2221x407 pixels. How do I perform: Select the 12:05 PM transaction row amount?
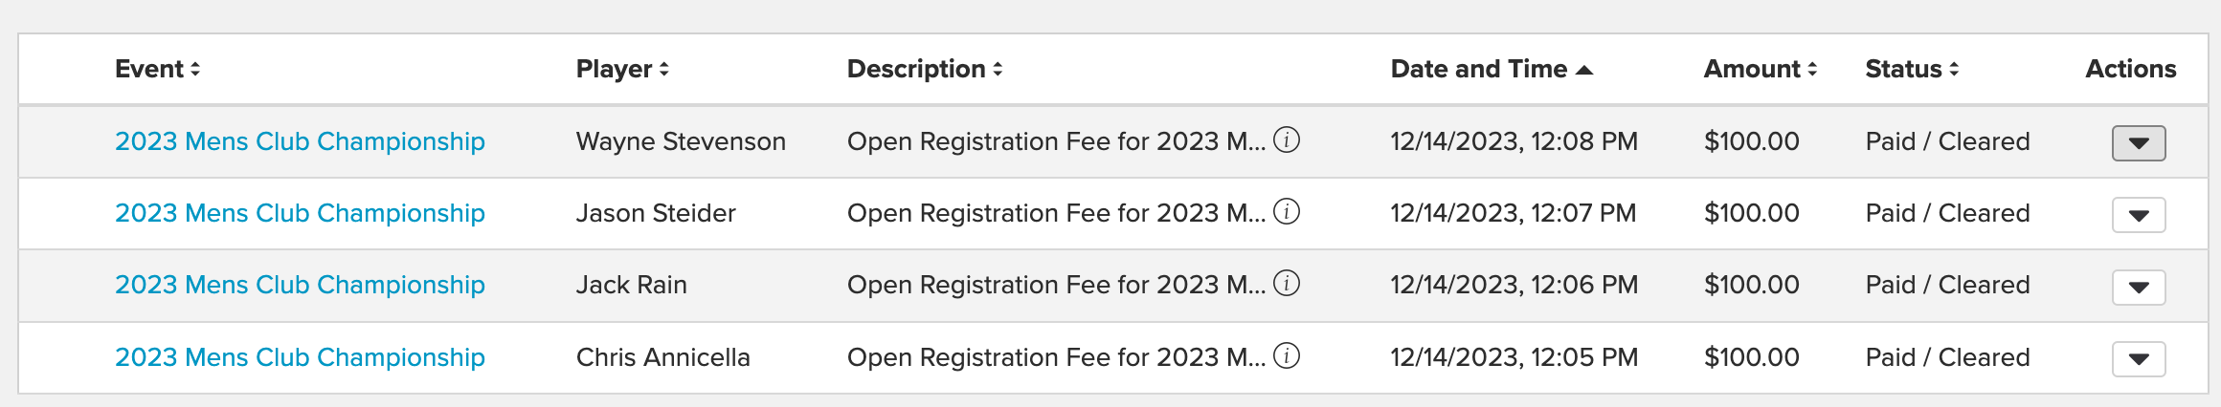1752,357
